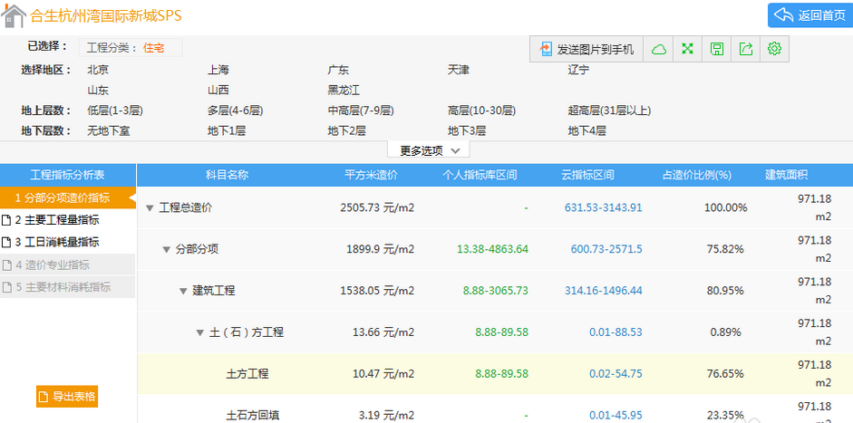853x423 pixels.
Task: Select the 土方工程 table row
Action: pos(247,373)
